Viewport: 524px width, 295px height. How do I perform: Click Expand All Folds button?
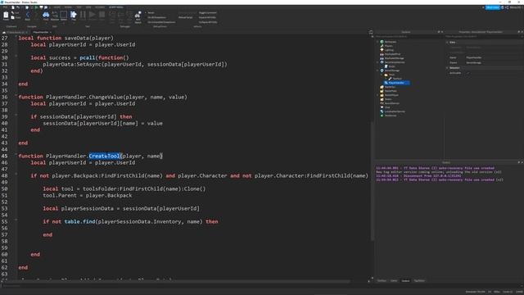pyautogui.click(x=207, y=17)
